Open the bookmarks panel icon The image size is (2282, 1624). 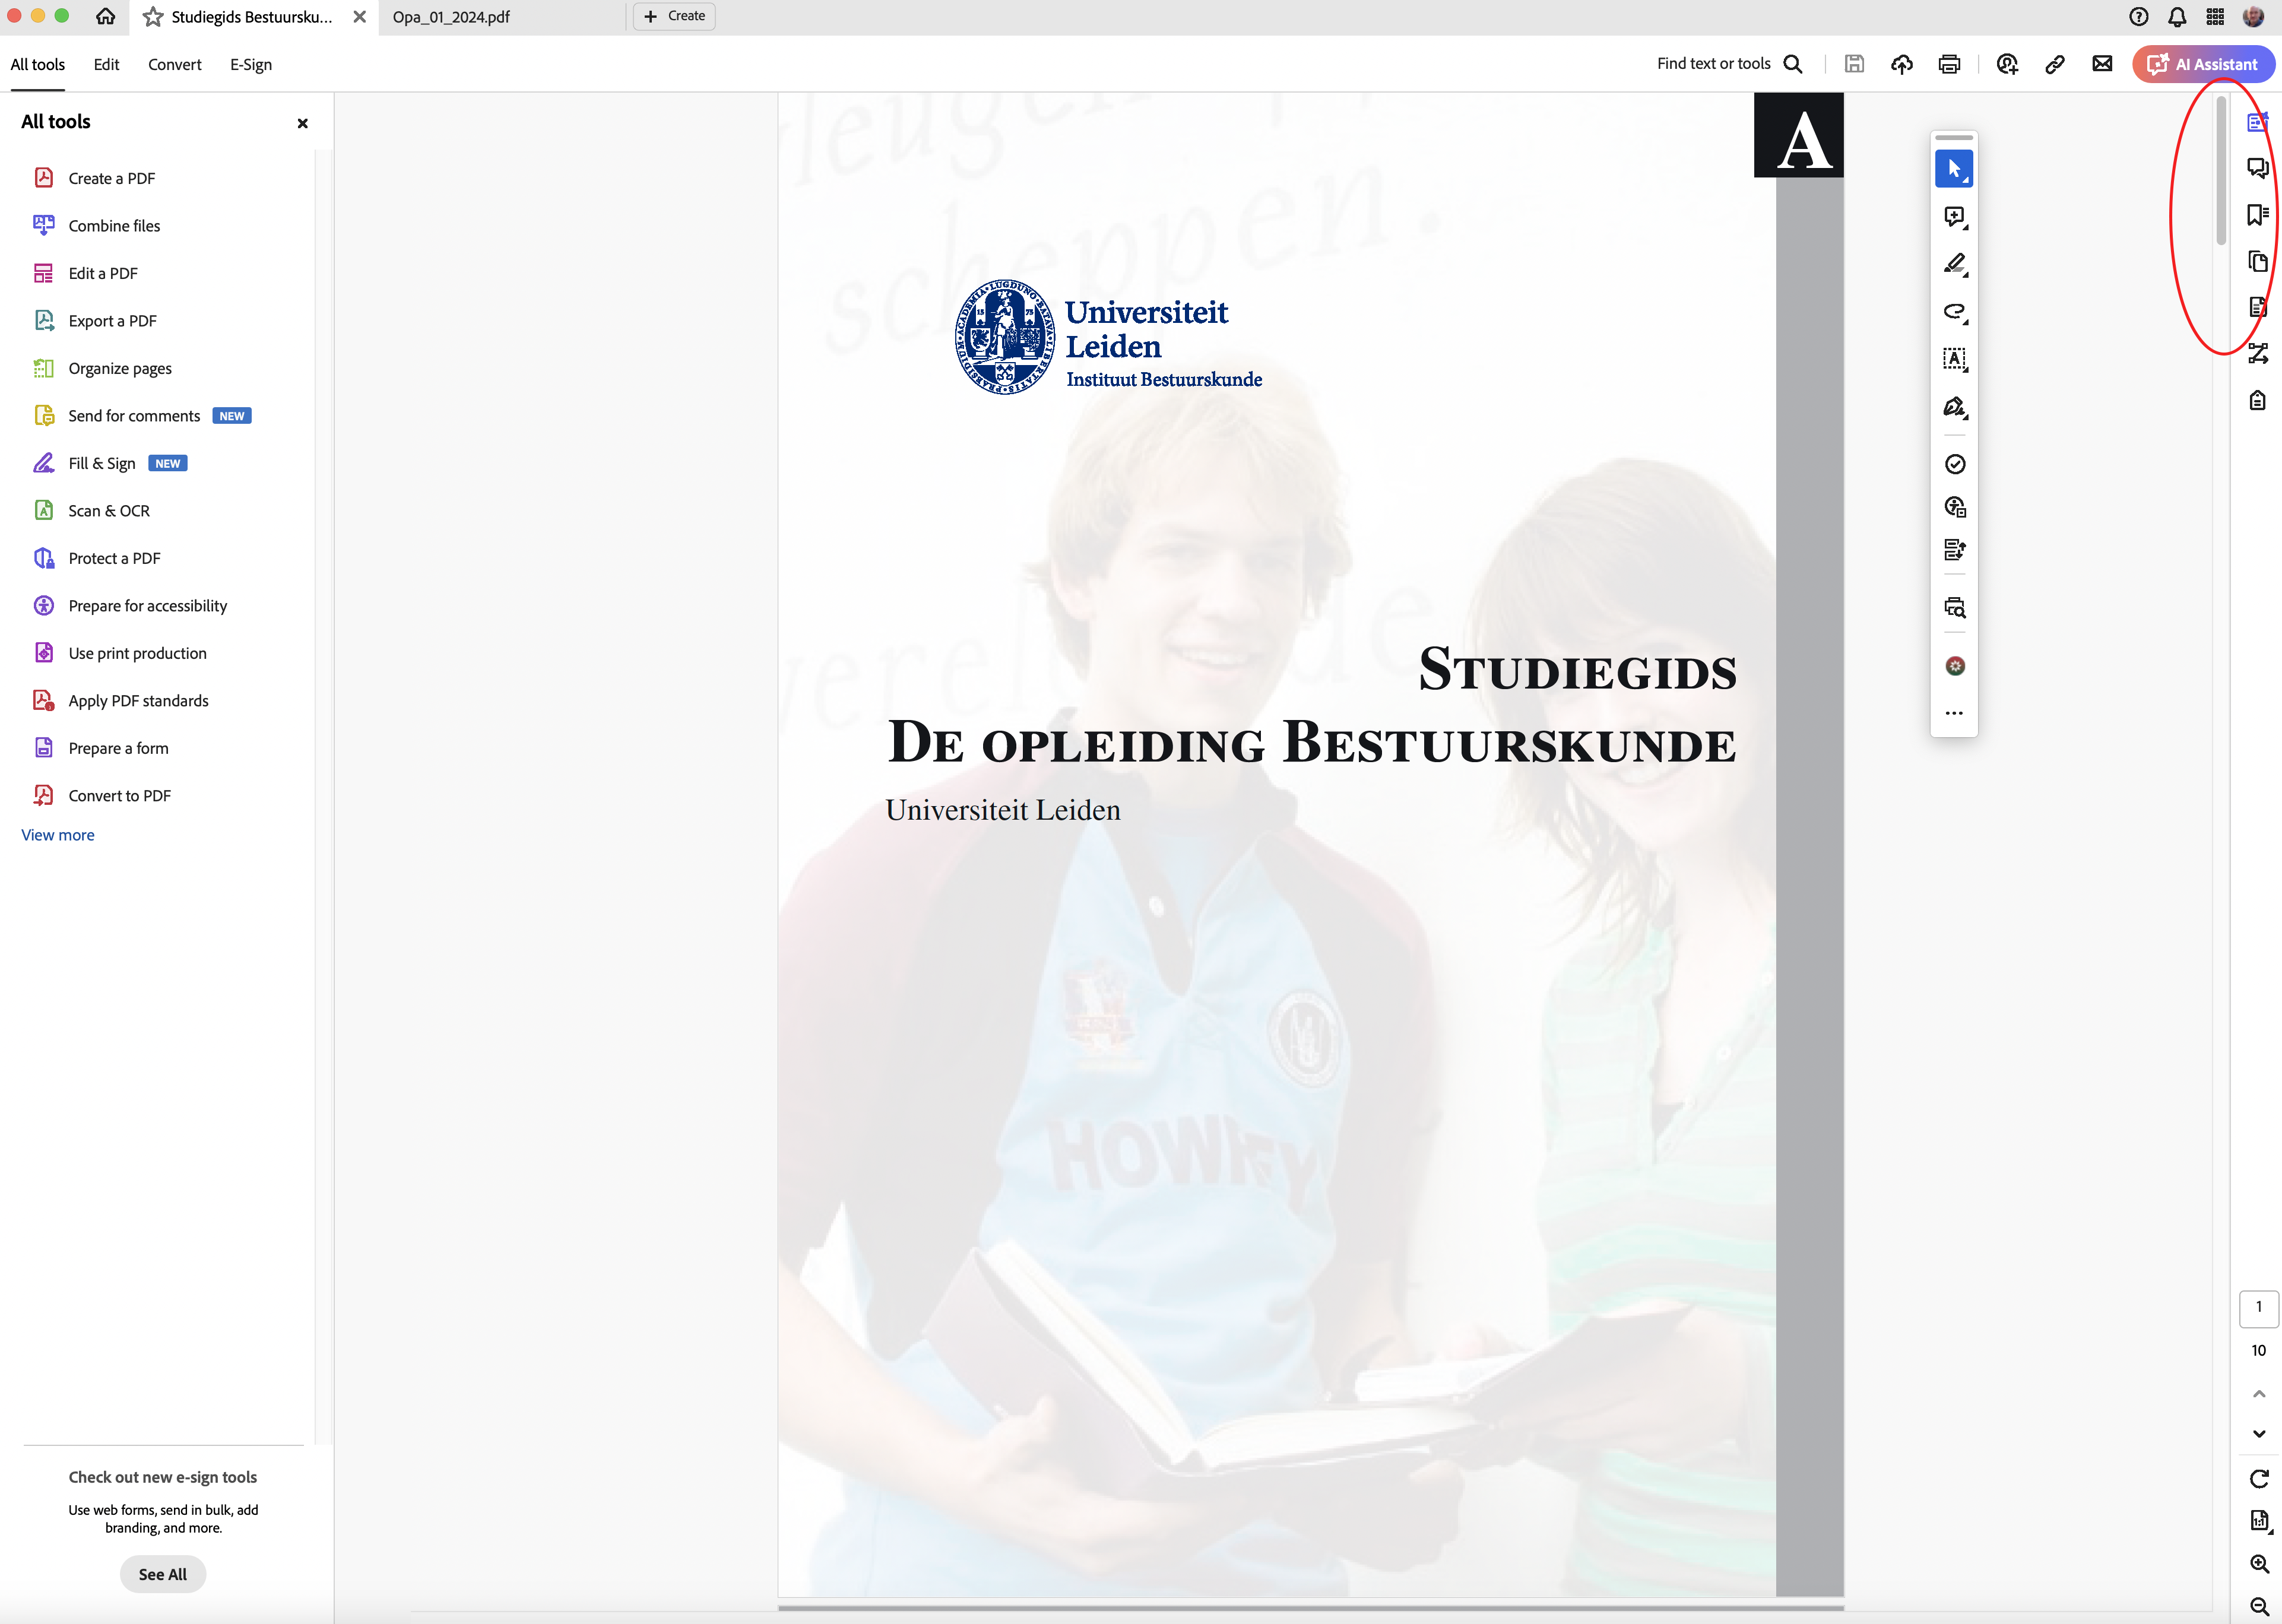[2257, 215]
